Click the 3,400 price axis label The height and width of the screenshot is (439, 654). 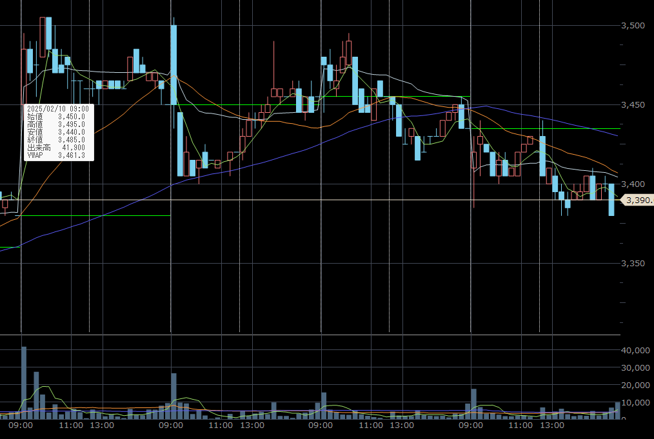pyautogui.click(x=633, y=184)
